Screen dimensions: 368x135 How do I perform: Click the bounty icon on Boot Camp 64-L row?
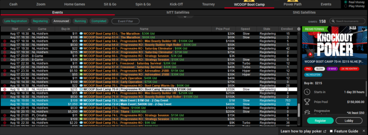tap(4, 41)
